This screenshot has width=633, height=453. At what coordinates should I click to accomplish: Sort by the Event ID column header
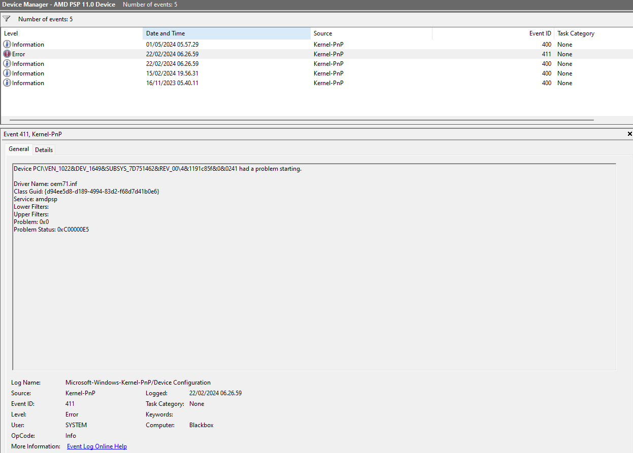click(493, 33)
